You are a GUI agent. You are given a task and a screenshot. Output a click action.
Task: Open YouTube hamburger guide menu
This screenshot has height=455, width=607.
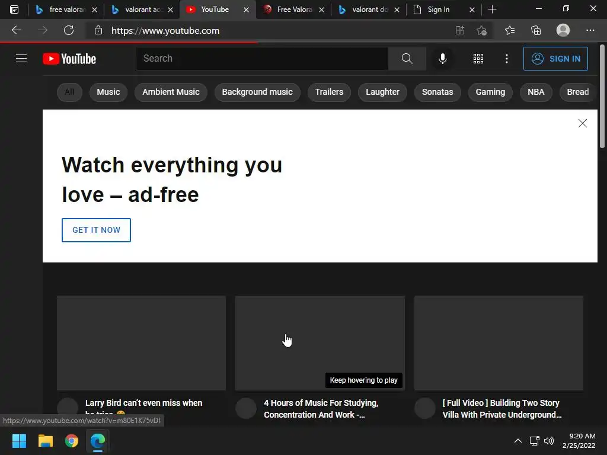tap(21, 59)
